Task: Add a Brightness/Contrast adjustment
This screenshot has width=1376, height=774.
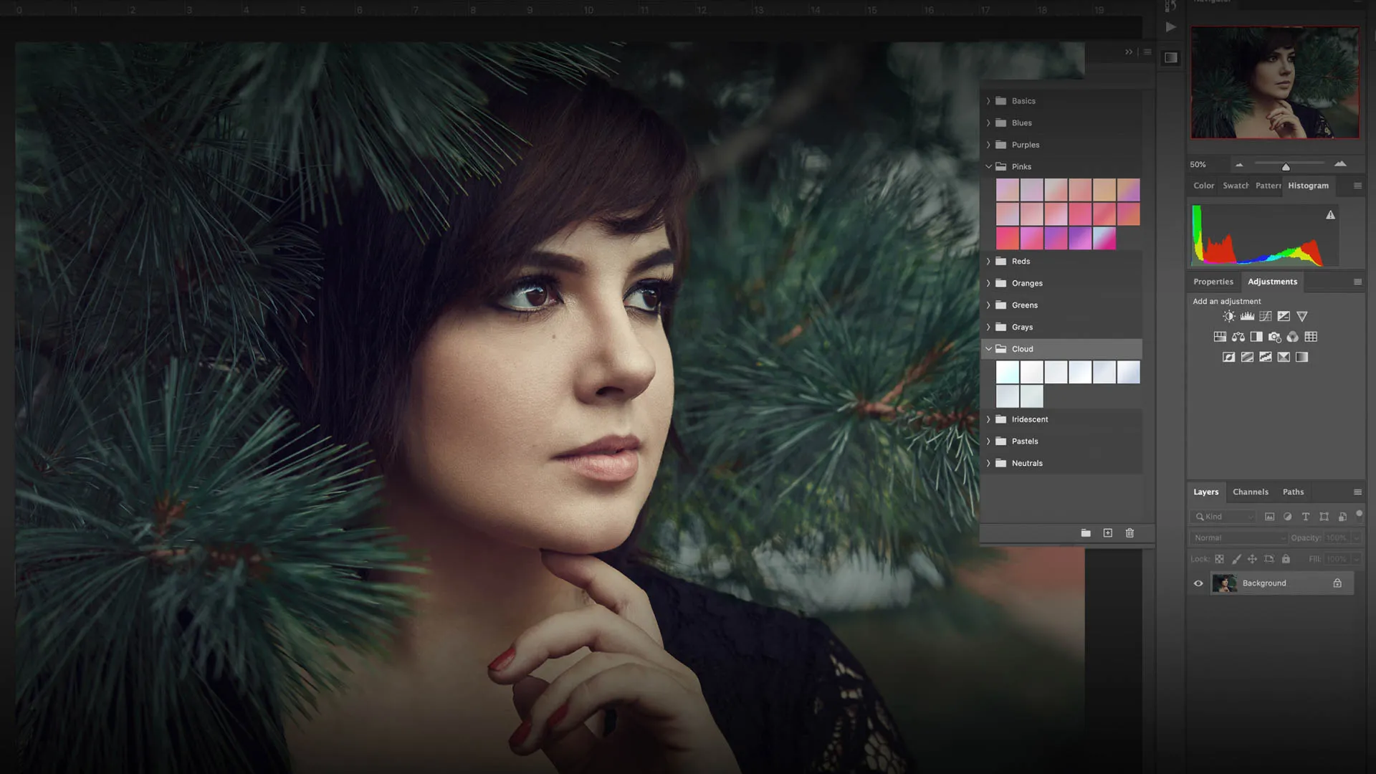Action: [1228, 316]
